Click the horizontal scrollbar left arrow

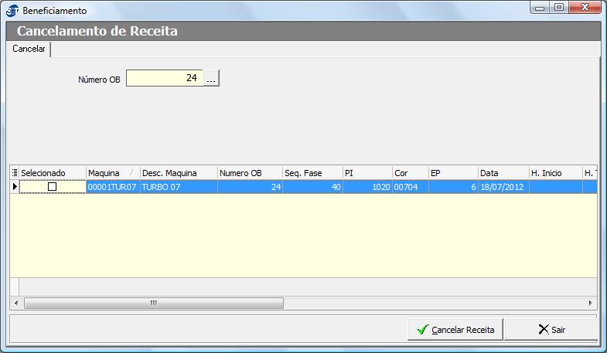16,303
